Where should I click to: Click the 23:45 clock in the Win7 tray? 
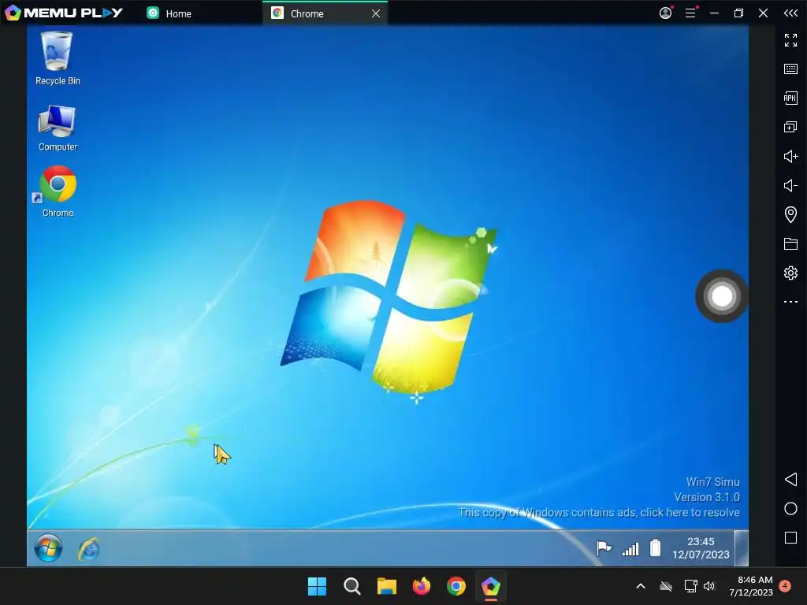click(701, 548)
